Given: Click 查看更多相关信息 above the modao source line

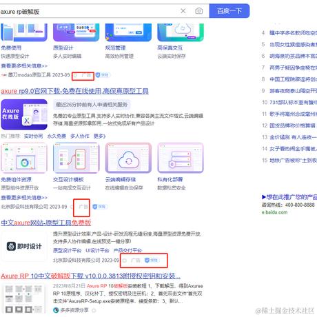Looking at the screenshot, I should pos(24,66).
